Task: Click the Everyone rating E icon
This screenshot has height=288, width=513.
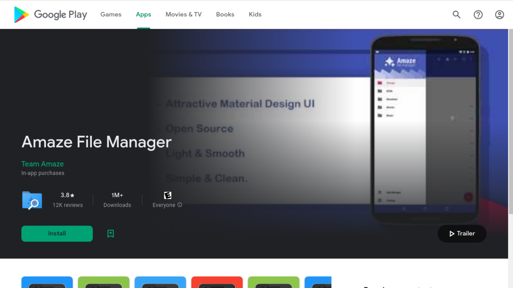Action: pyautogui.click(x=168, y=195)
